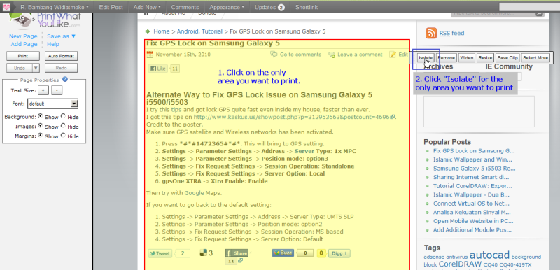
Task: Click the Fix GPS Lock post title
Action: [x=213, y=43]
